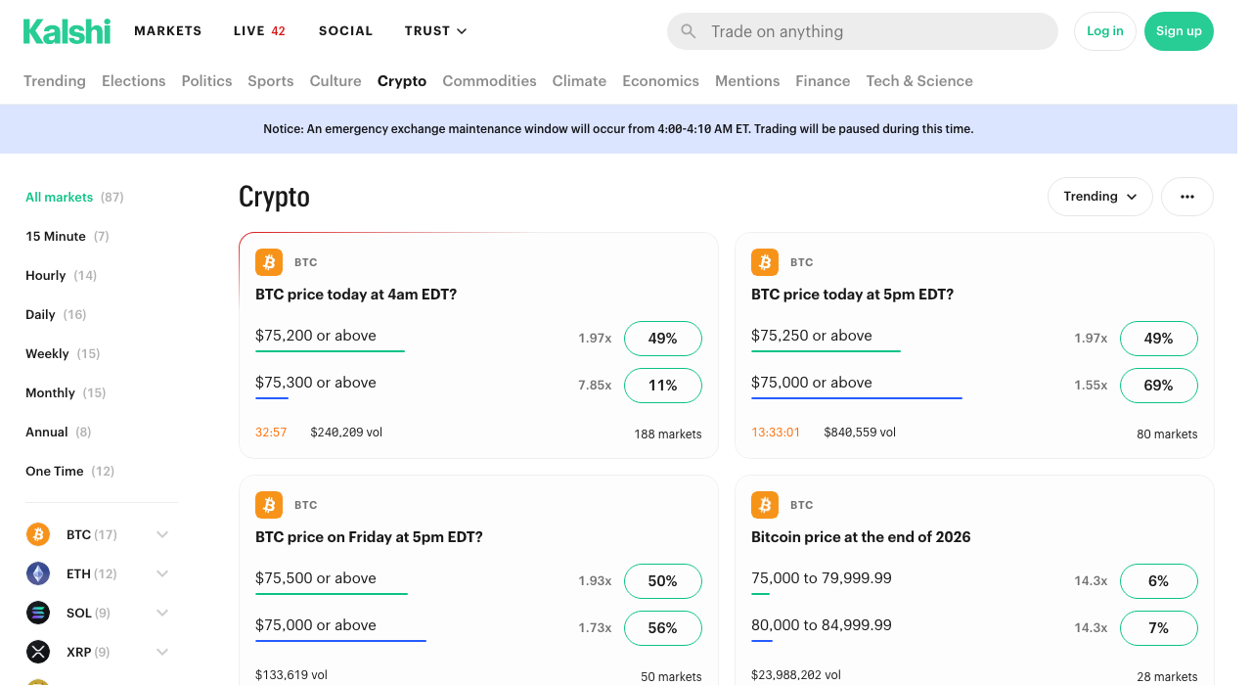1252x685 pixels.
Task: Click 6% button for 75,000 to 79,999.99
Action: click(1159, 581)
